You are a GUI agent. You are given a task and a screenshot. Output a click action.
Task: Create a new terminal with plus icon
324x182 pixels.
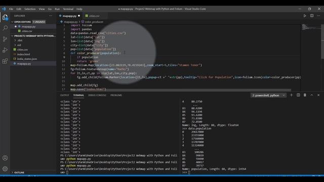292,95
